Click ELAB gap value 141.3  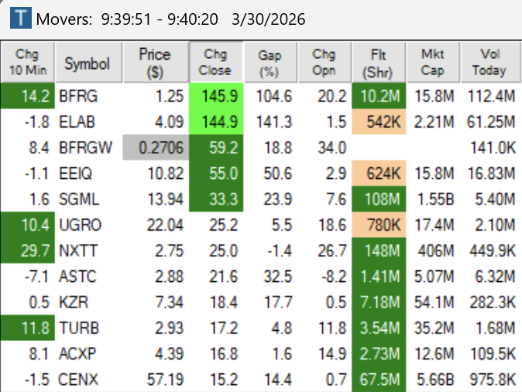click(274, 122)
